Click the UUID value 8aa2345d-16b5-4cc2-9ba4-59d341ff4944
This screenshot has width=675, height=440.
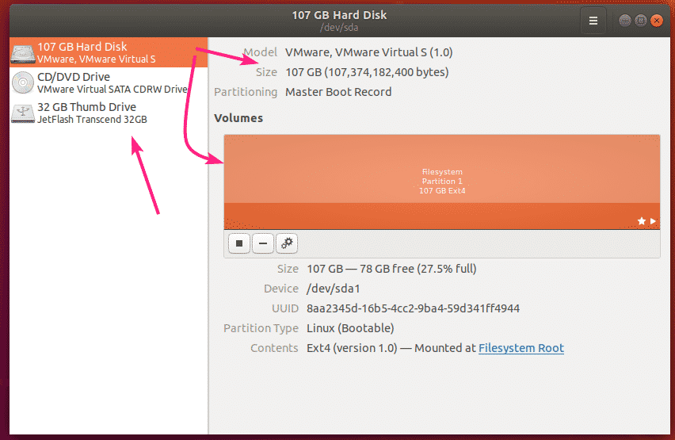(413, 308)
